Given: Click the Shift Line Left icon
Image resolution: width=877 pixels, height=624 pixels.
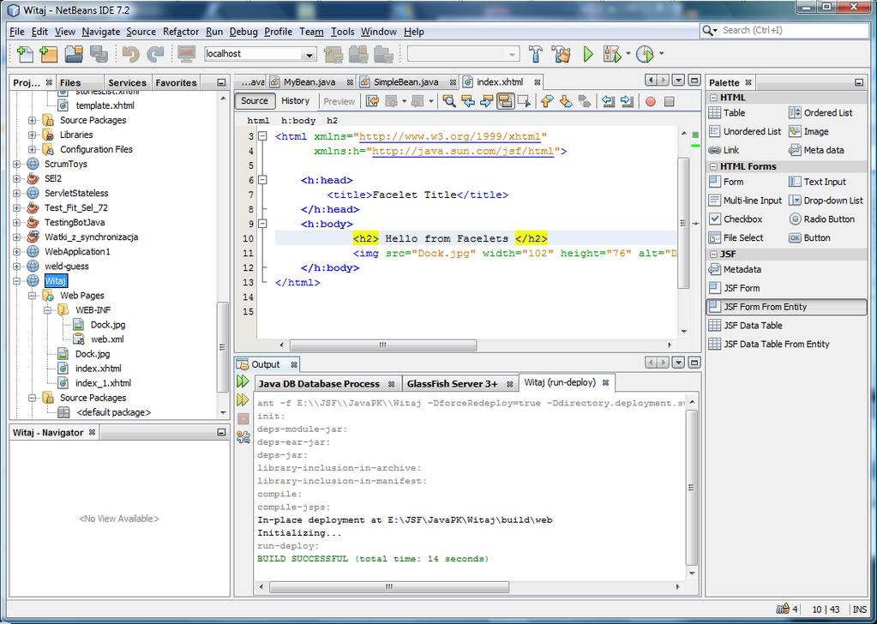Looking at the screenshot, I should coord(609,101).
